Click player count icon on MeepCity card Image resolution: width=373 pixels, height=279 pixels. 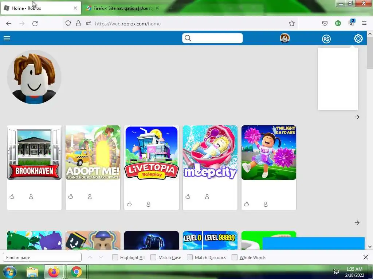(207, 197)
